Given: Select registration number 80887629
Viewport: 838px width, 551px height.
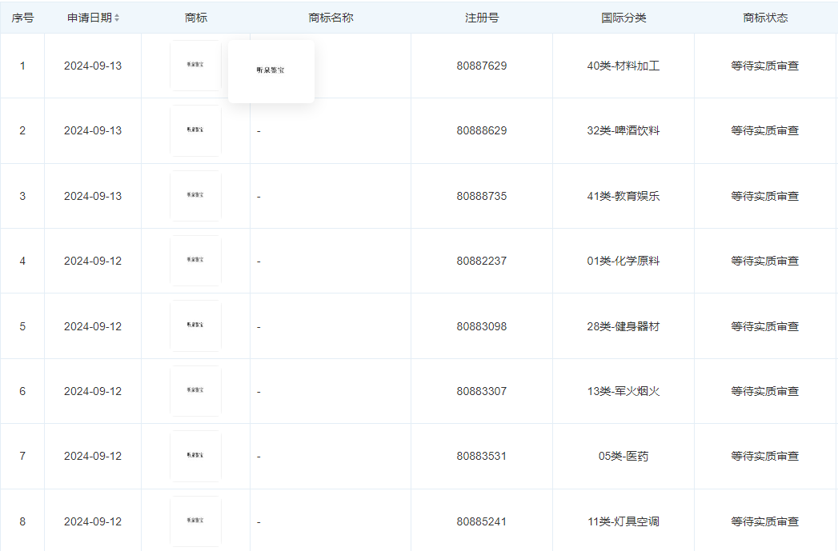Looking at the screenshot, I should pyautogui.click(x=482, y=66).
